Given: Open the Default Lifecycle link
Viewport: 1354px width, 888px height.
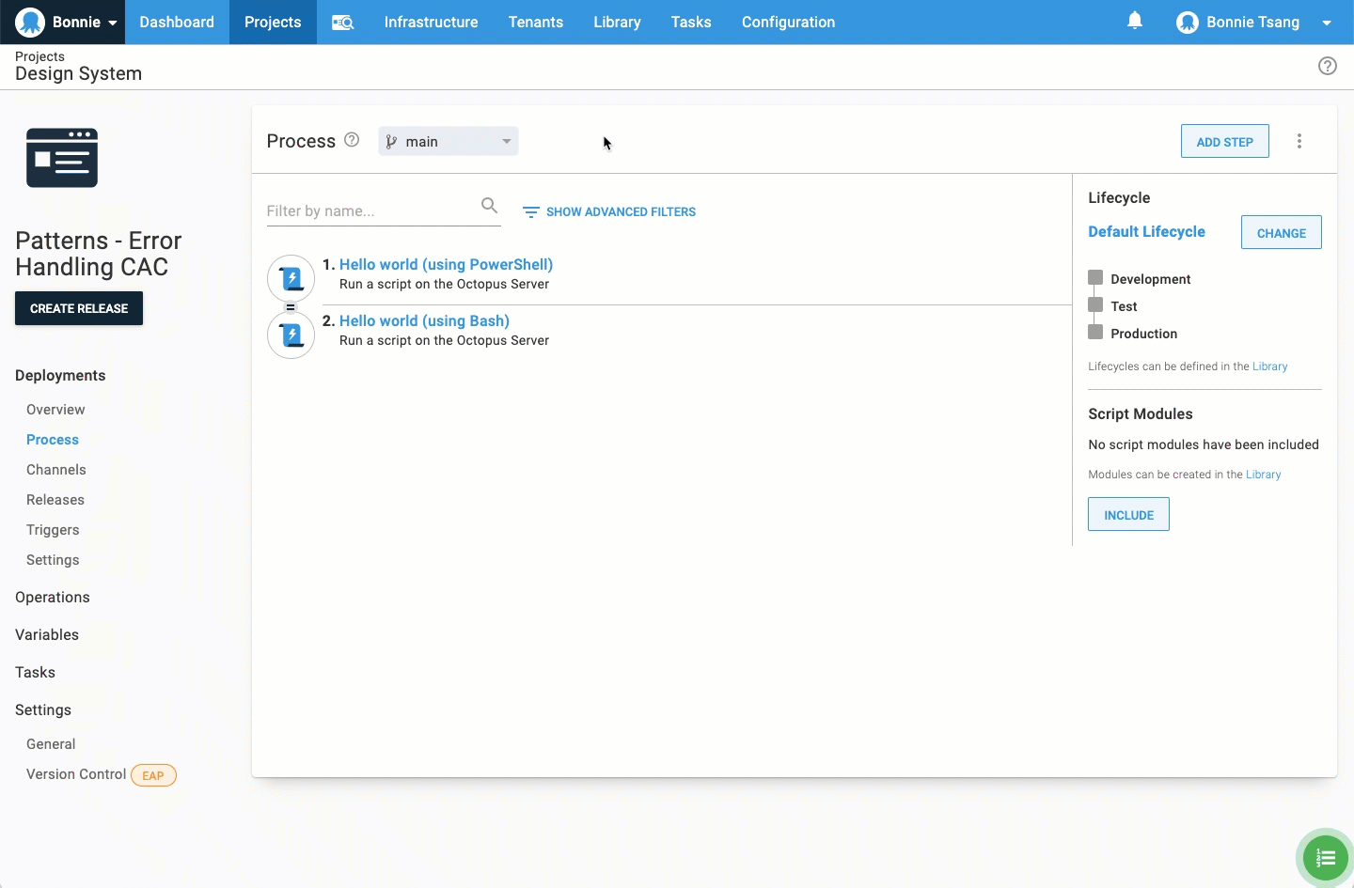Looking at the screenshot, I should [1146, 231].
